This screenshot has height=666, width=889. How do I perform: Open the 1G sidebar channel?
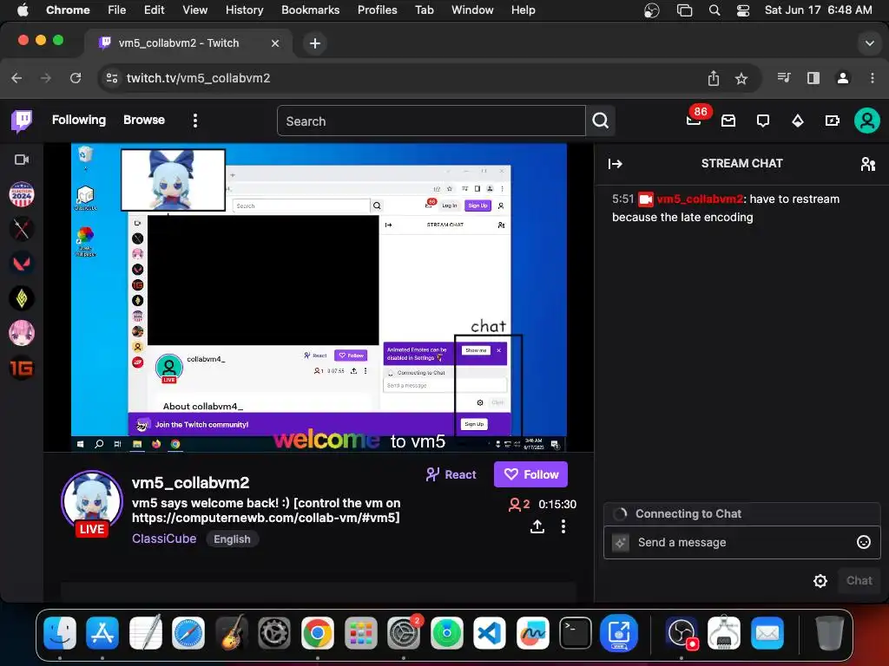(22, 369)
